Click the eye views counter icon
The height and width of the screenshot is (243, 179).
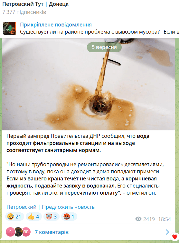point(138,219)
